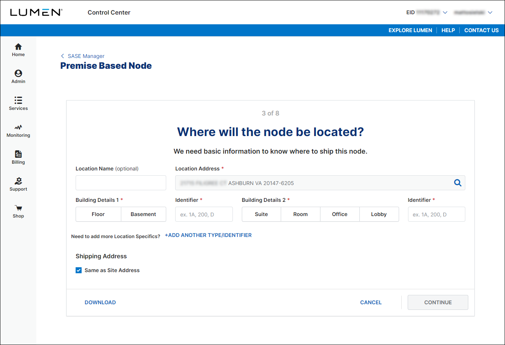
Task: Open the EXPLORE LUMEN menu
Action: 410,30
